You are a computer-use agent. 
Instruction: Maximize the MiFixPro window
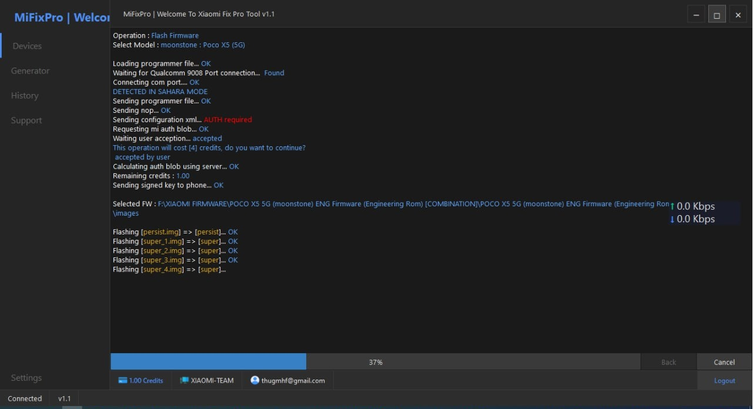click(717, 15)
